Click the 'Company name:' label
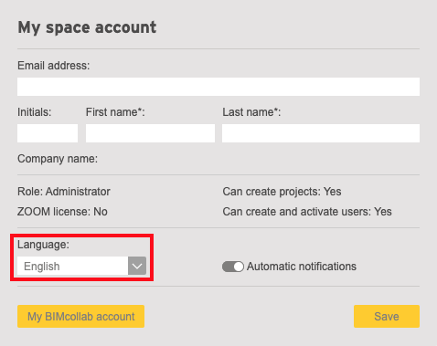 (58, 159)
